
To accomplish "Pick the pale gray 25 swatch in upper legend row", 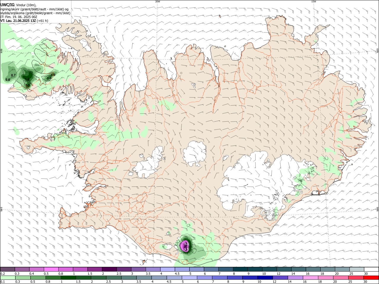I will [357, 269].
